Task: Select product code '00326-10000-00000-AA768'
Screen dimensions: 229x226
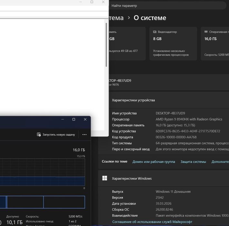Action: click(176, 137)
